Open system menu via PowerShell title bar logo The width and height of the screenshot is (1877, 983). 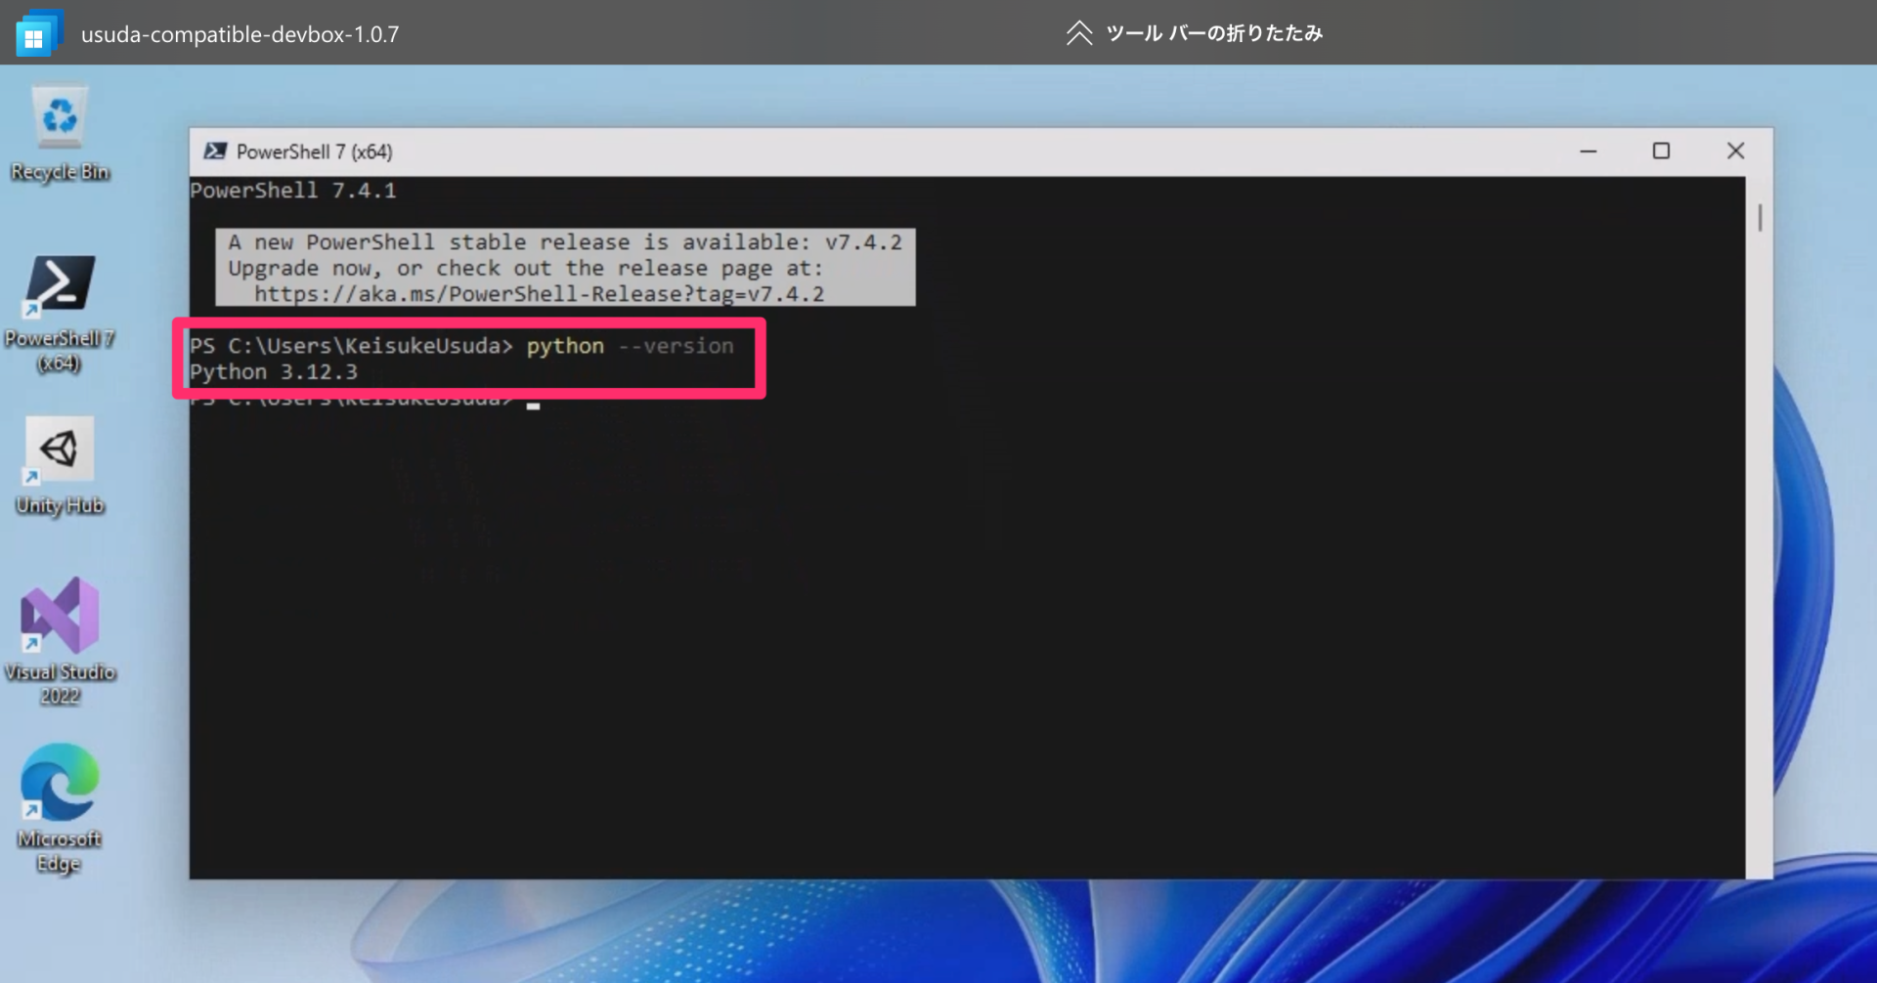point(216,151)
